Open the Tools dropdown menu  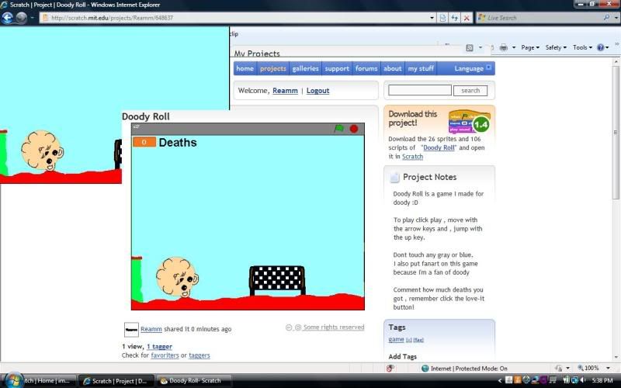coord(582,47)
